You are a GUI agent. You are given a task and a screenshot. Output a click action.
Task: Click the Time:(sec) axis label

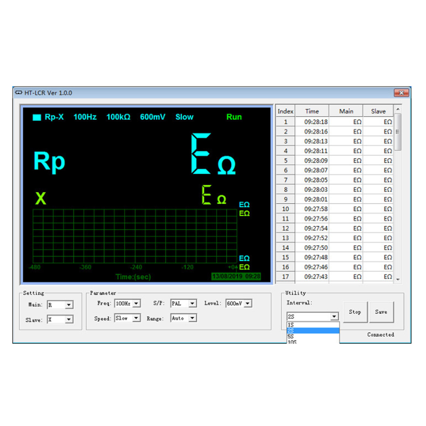(x=133, y=277)
